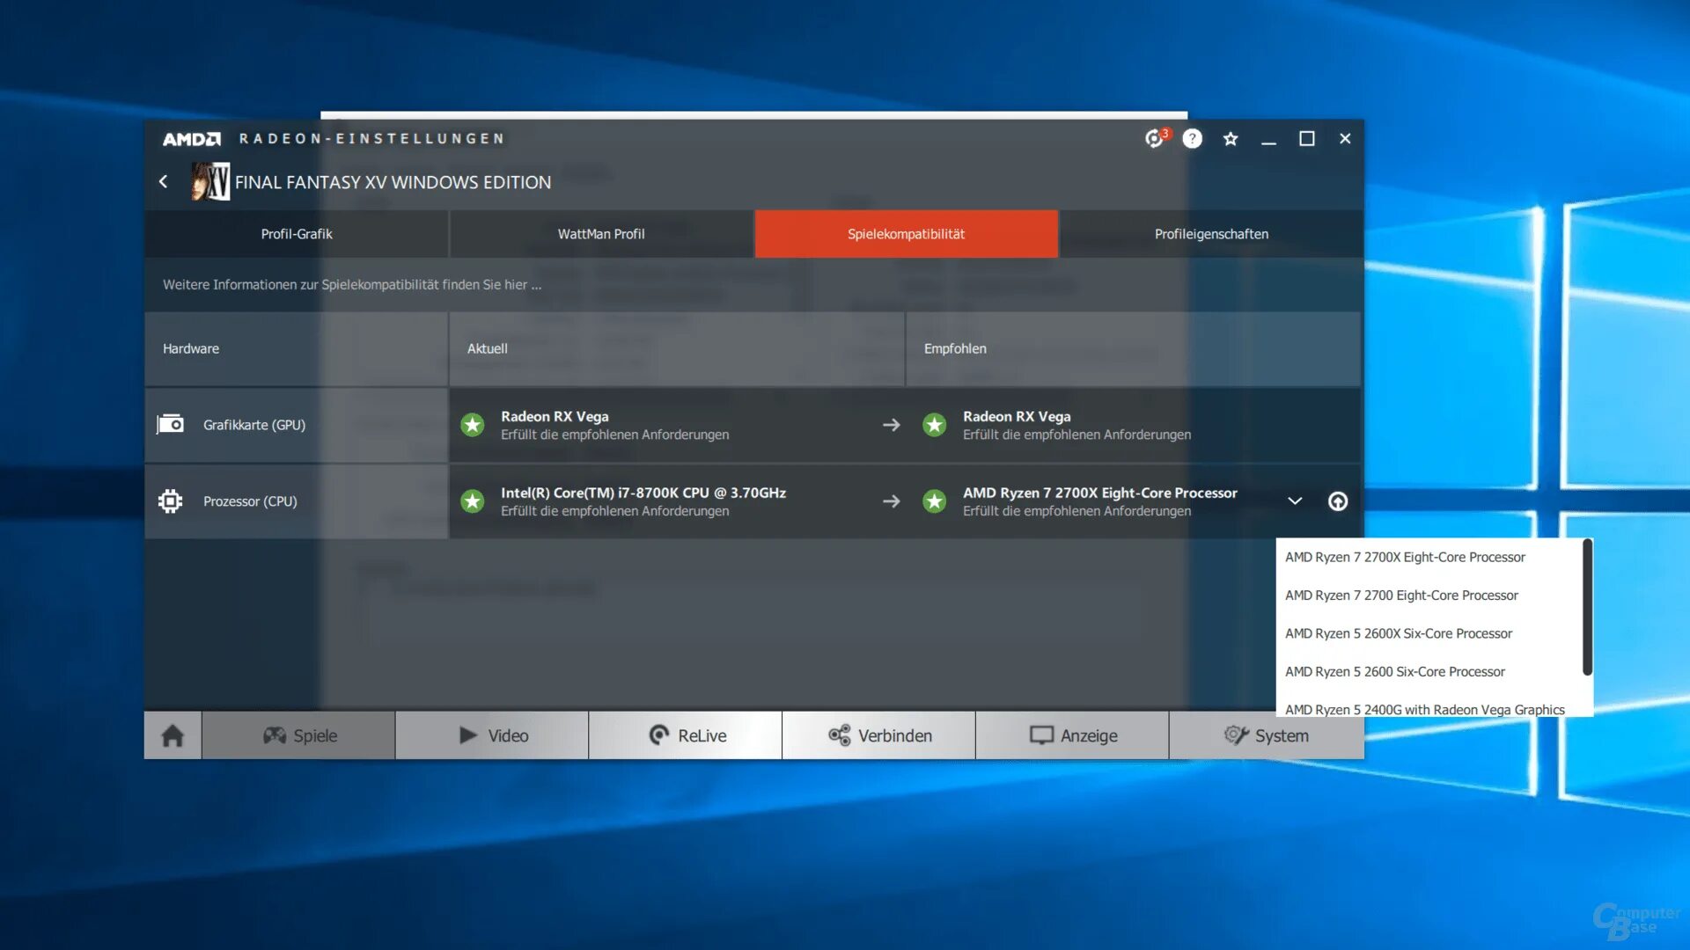Image resolution: width=1690 pixels, height=950 pixels.
Task: Switch to the WattMan Profil tab
Action: tap(601, 234)
